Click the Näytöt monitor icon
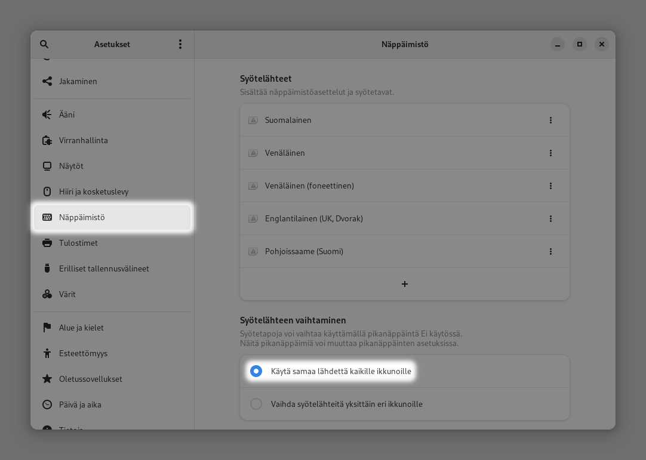The width and height of the screenshot is (646, 460). coord(47,166)
